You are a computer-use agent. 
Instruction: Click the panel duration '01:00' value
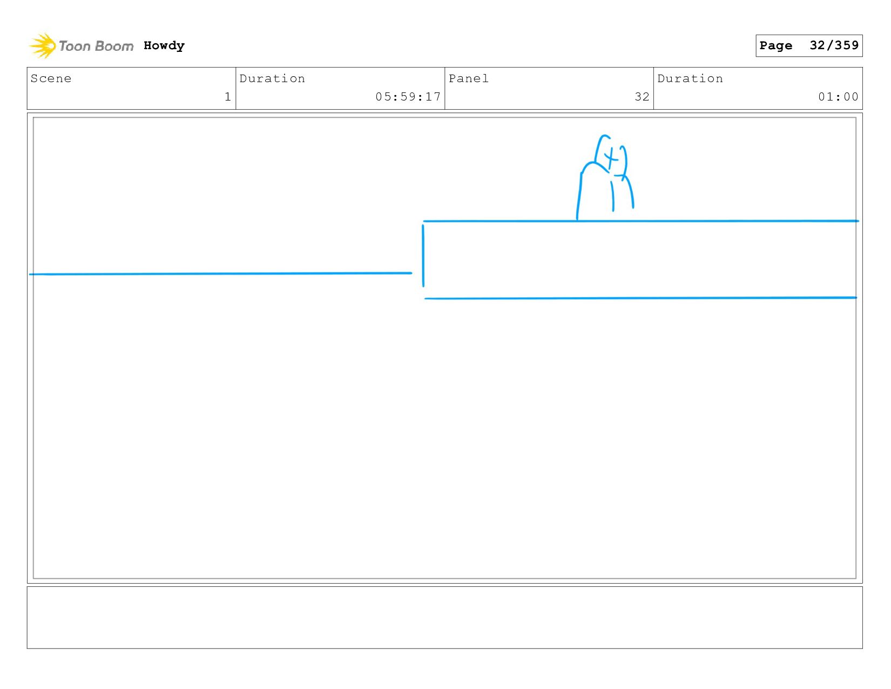(838, 97)
